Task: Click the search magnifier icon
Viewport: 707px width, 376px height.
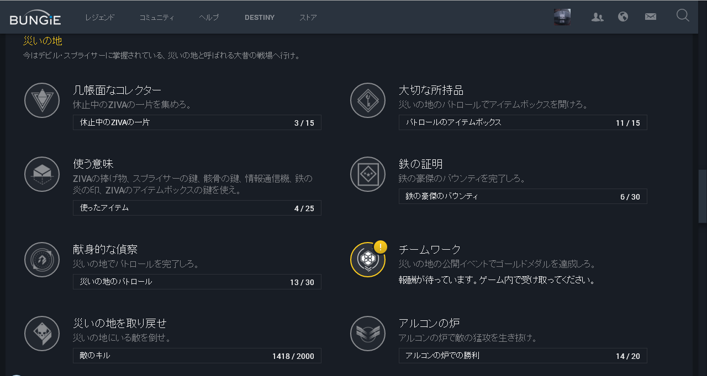Action: pos(683,16)
